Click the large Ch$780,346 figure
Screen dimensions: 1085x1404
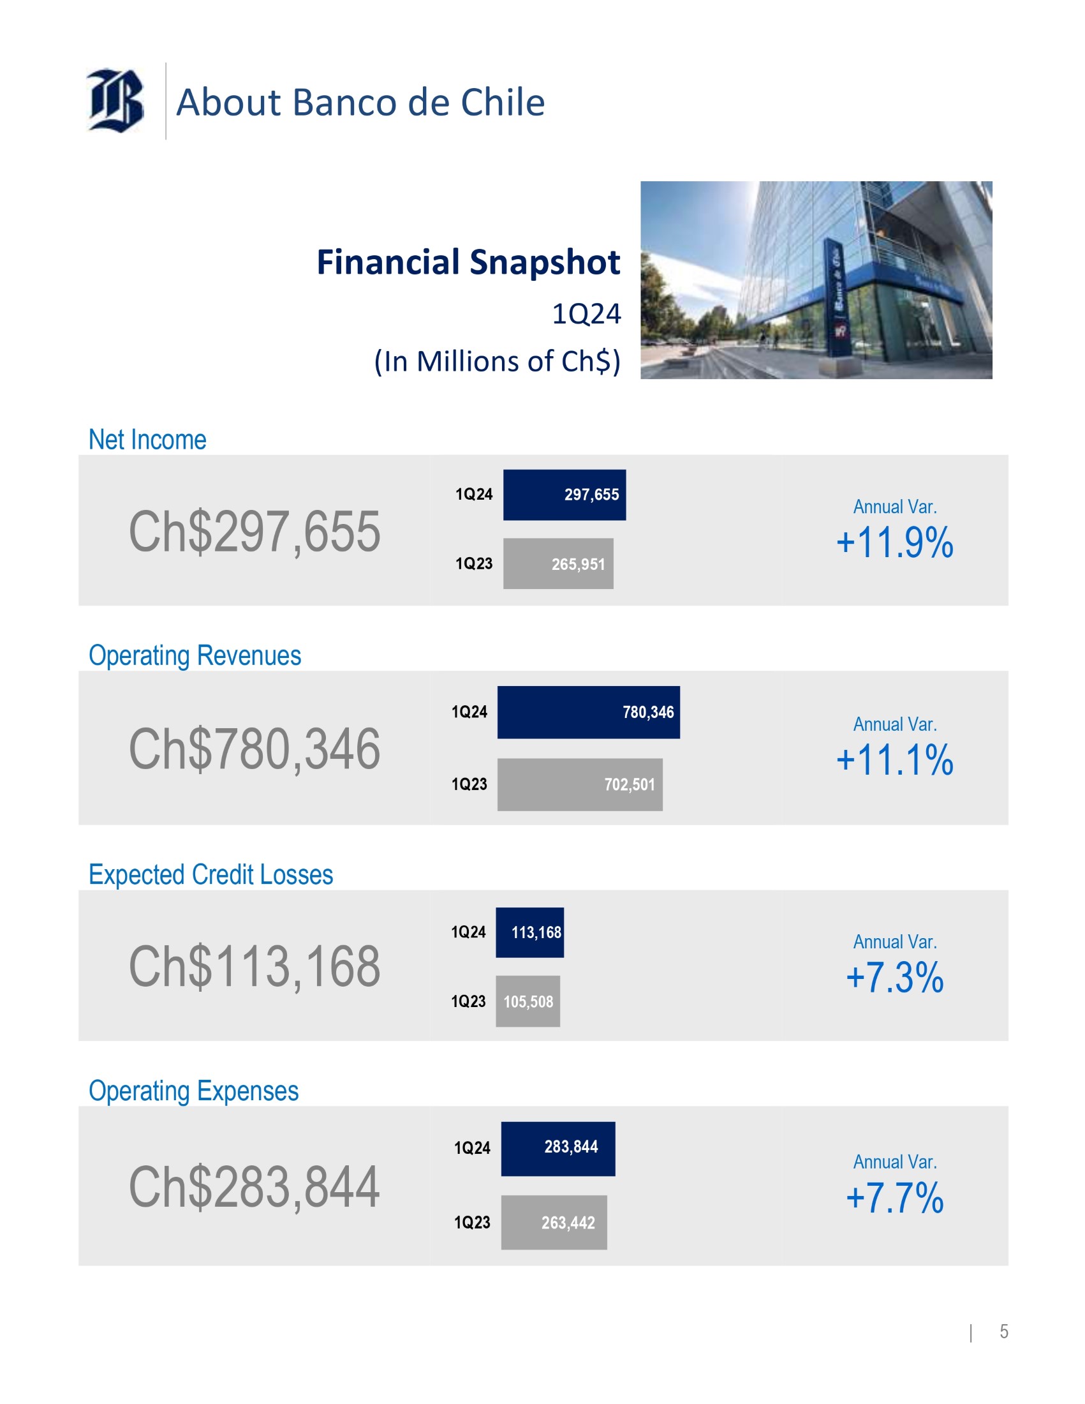(255, 750)
